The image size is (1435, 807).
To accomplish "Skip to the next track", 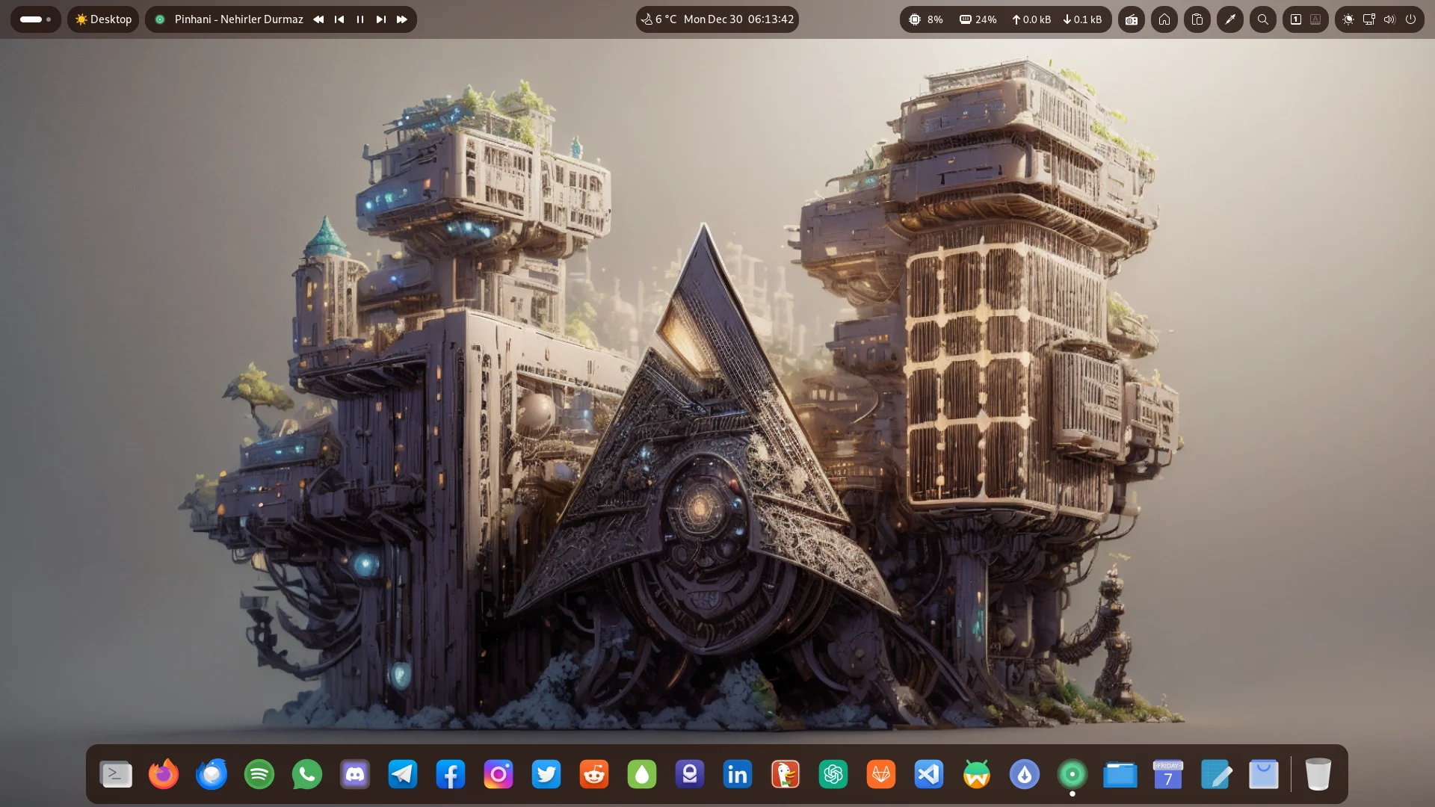I will coord(381,19).
